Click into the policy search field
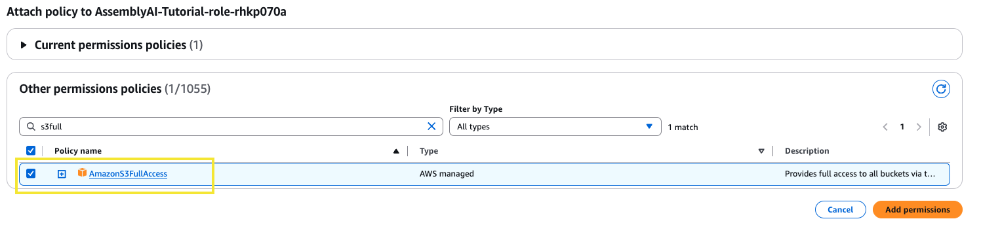981x238 pixels. (x=223, y=127)
